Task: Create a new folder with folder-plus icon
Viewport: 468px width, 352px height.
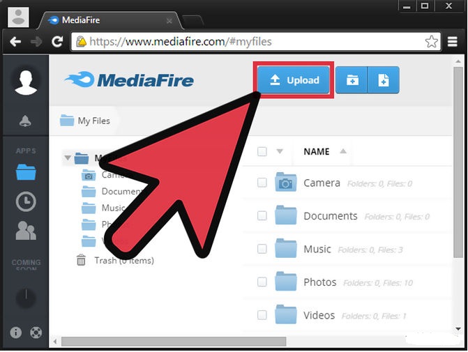Action: point(352,80)
